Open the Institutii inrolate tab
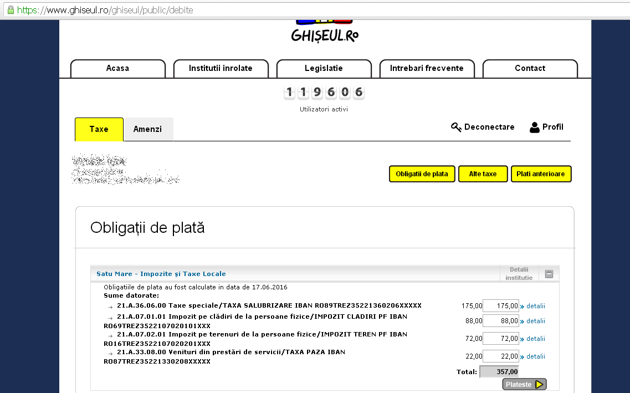Screen dimensions: 630x393 click(x=221, y=68)
